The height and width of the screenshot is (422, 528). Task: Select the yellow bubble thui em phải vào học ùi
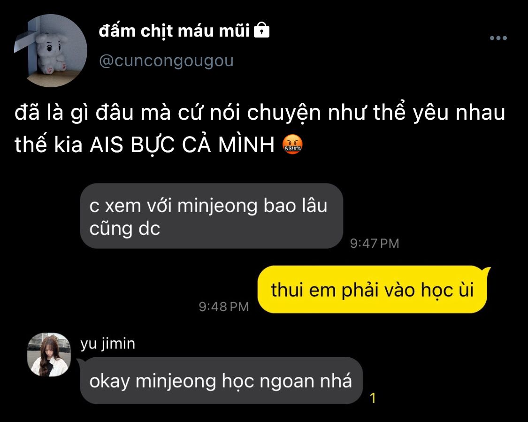coord(373,290)
